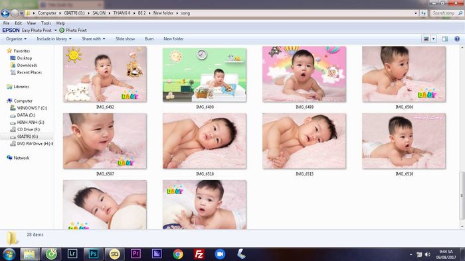Click the Forward navigation arrow

click(15, 13)
